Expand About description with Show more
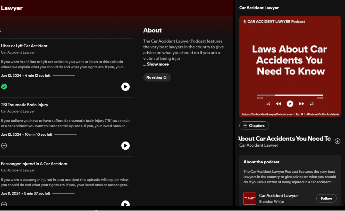 (156, 64)
